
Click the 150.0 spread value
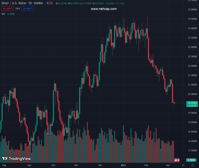[17, 9]
